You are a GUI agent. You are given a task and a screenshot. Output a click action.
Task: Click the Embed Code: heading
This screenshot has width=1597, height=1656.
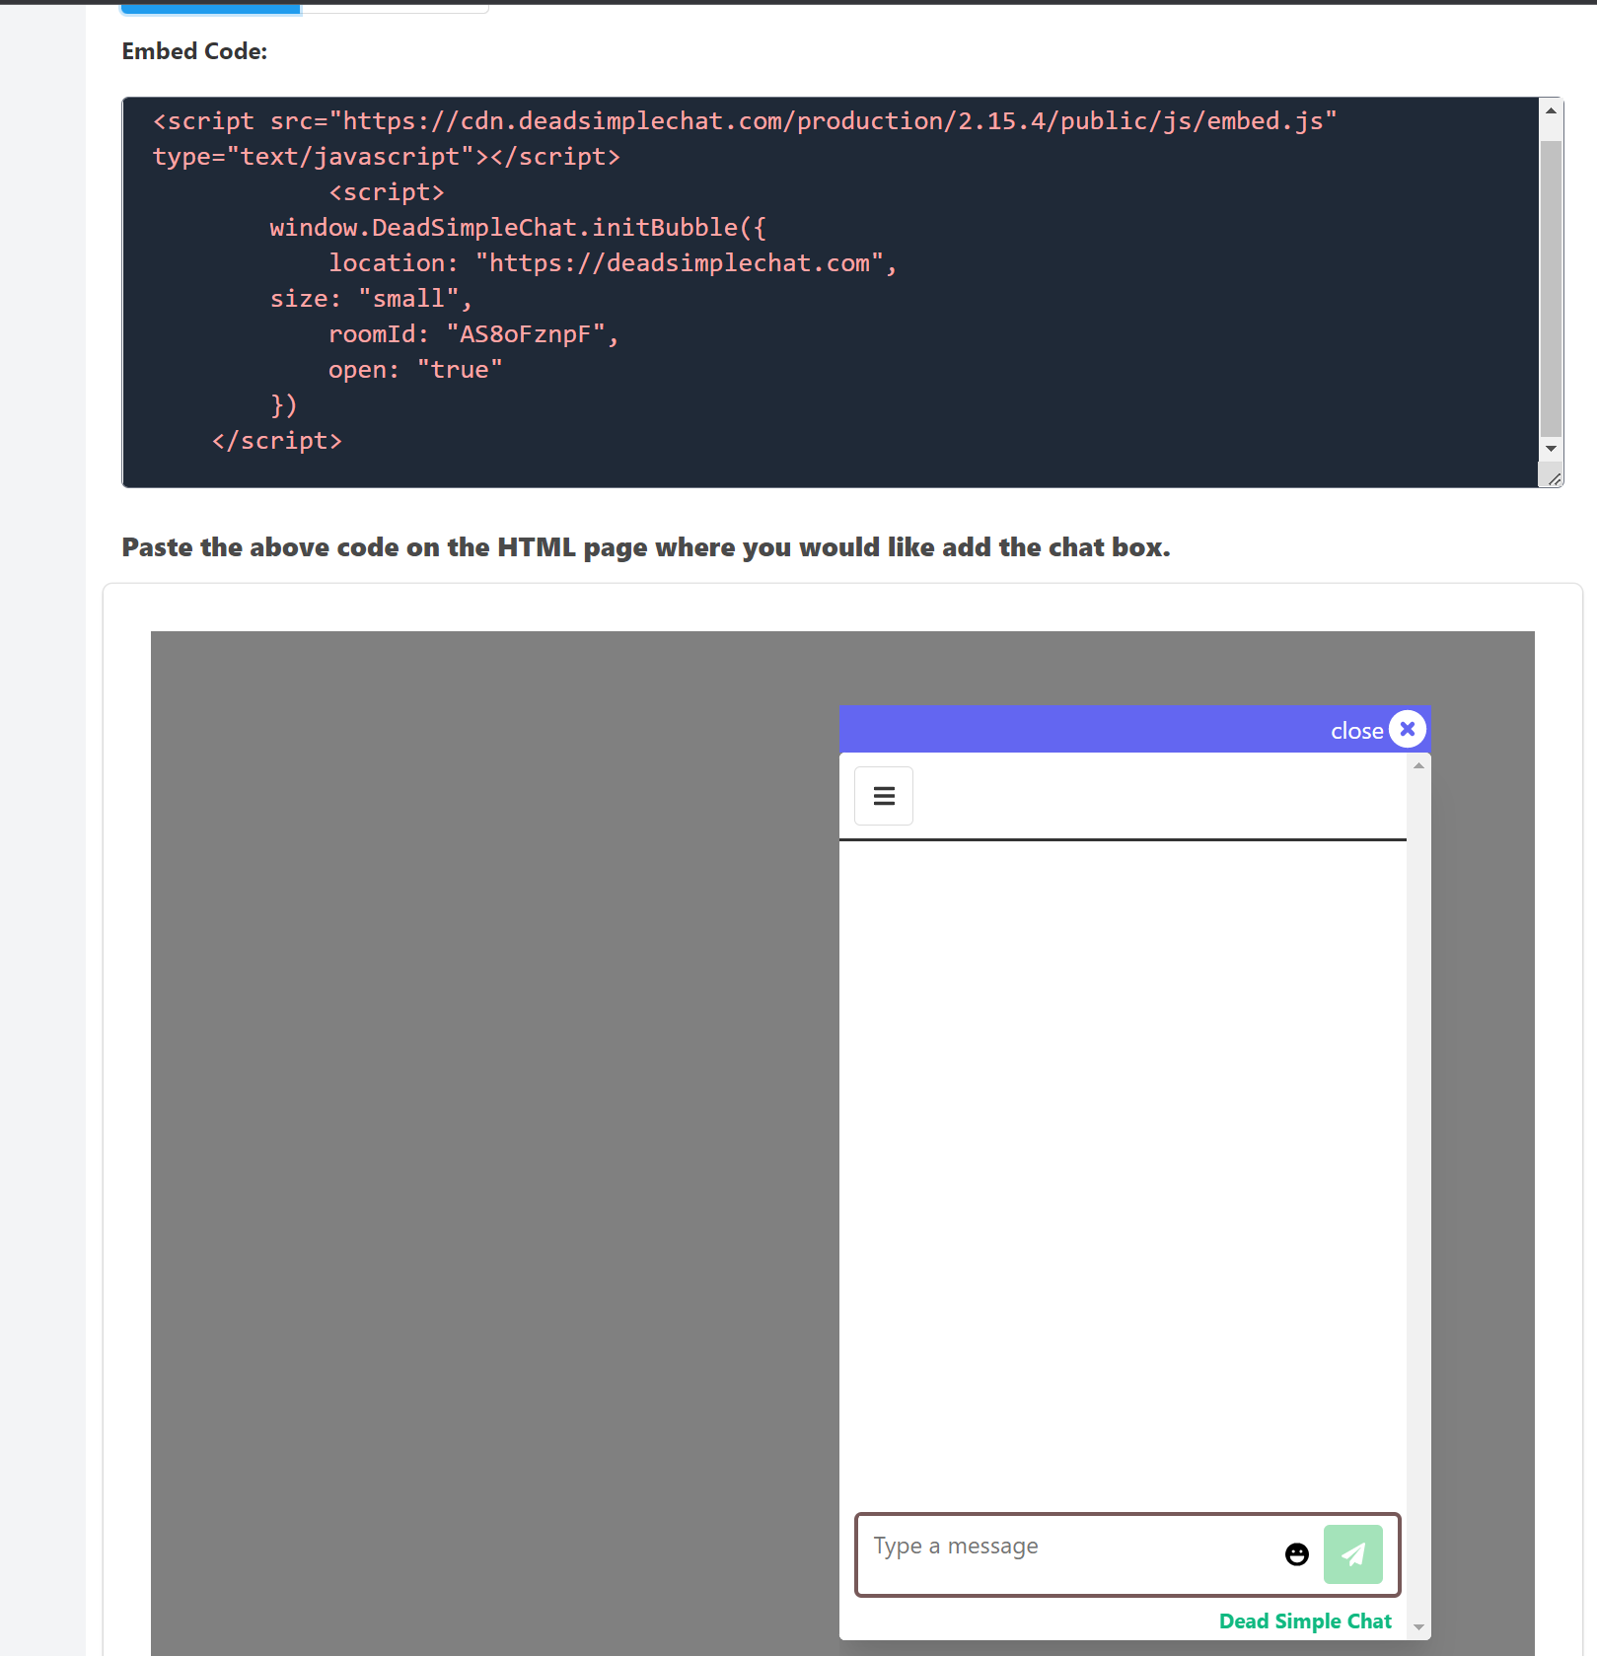point(194,51)
